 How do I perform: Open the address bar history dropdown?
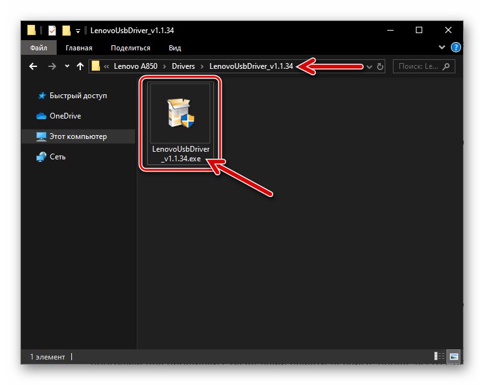(369, 67)
